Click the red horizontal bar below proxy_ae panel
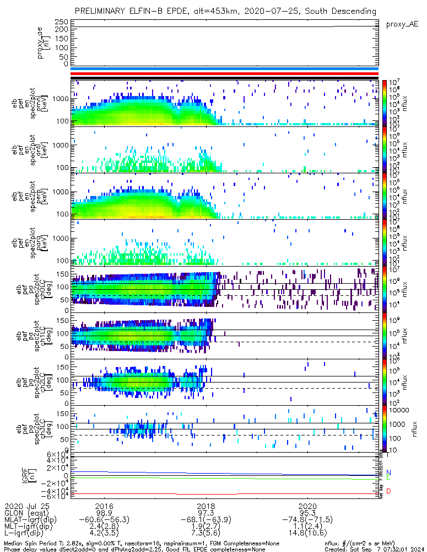This screenshot has height=552, width=427. [x=224, y=73]
